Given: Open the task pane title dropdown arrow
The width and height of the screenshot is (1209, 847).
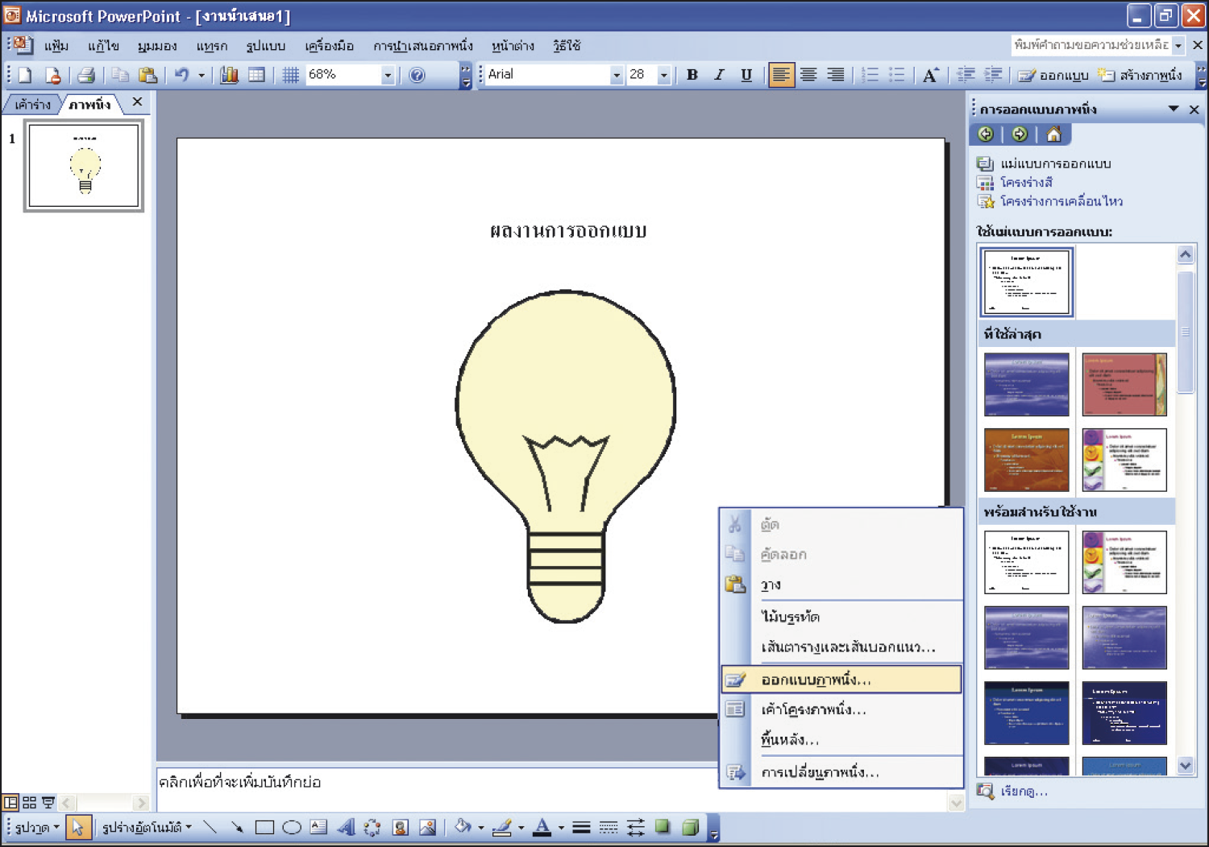Looking at the screenshot, I should tap(1174, 109).
